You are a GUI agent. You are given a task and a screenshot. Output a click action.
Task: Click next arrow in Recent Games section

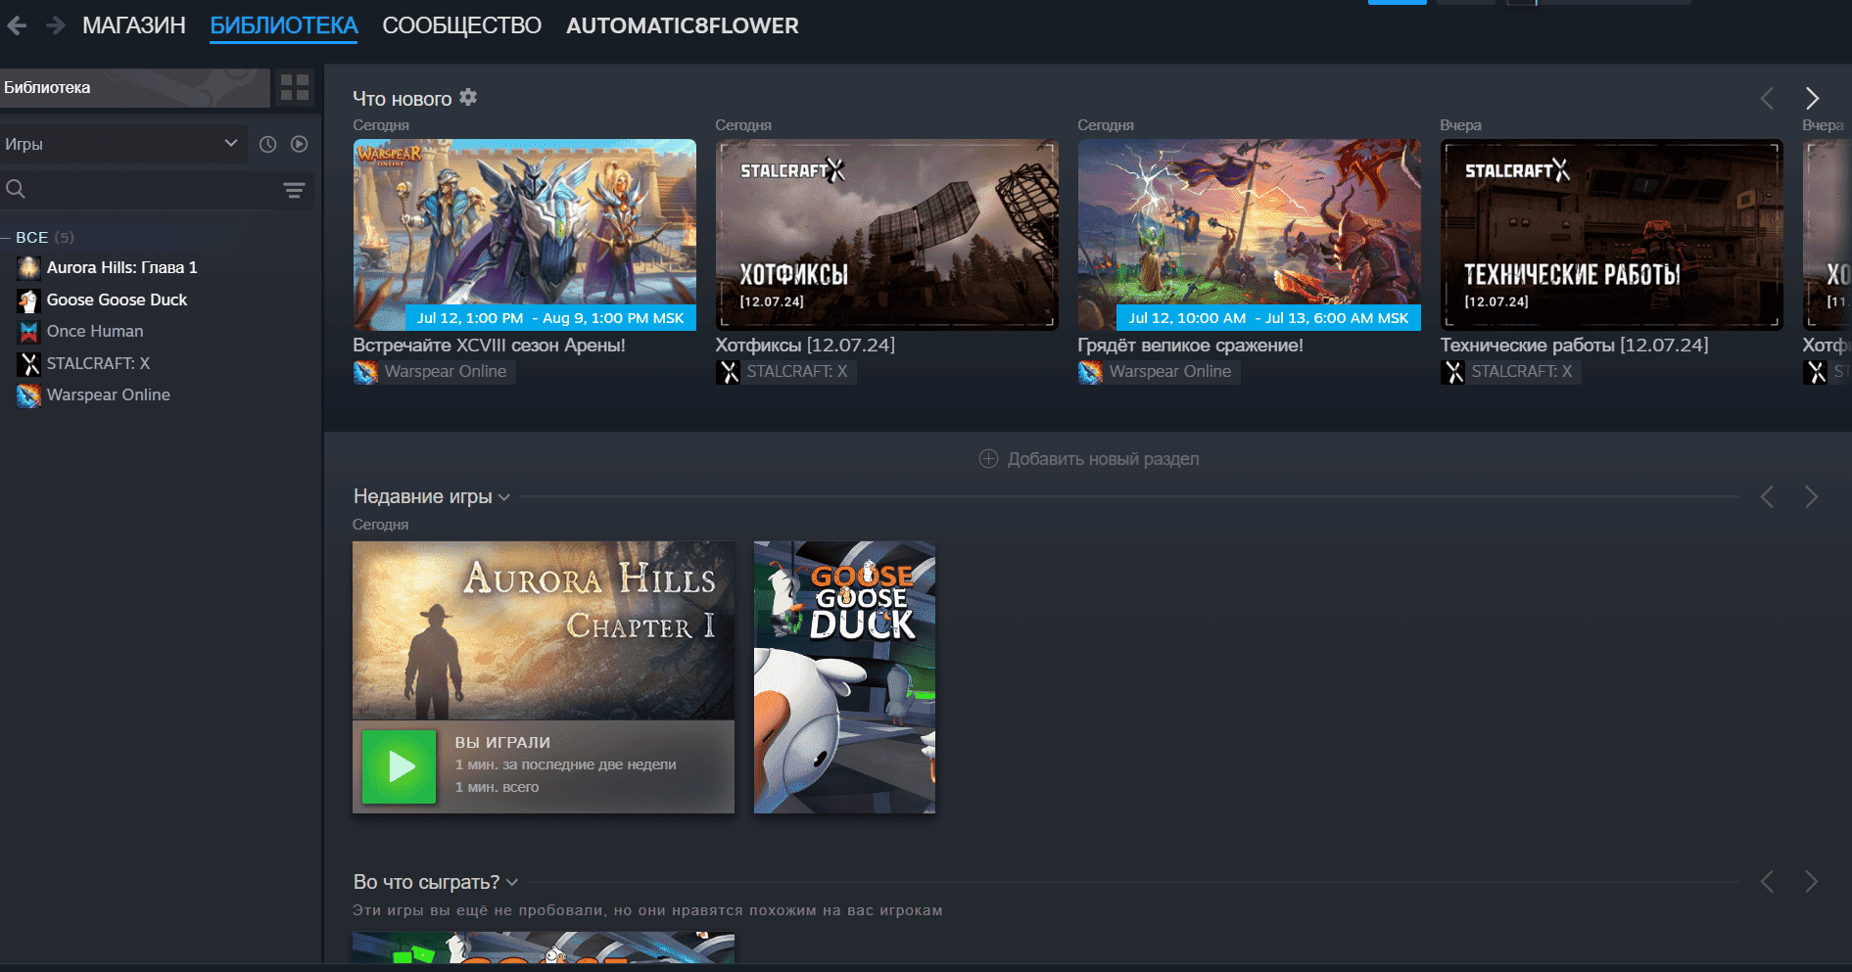click(x=1812, y=496)
